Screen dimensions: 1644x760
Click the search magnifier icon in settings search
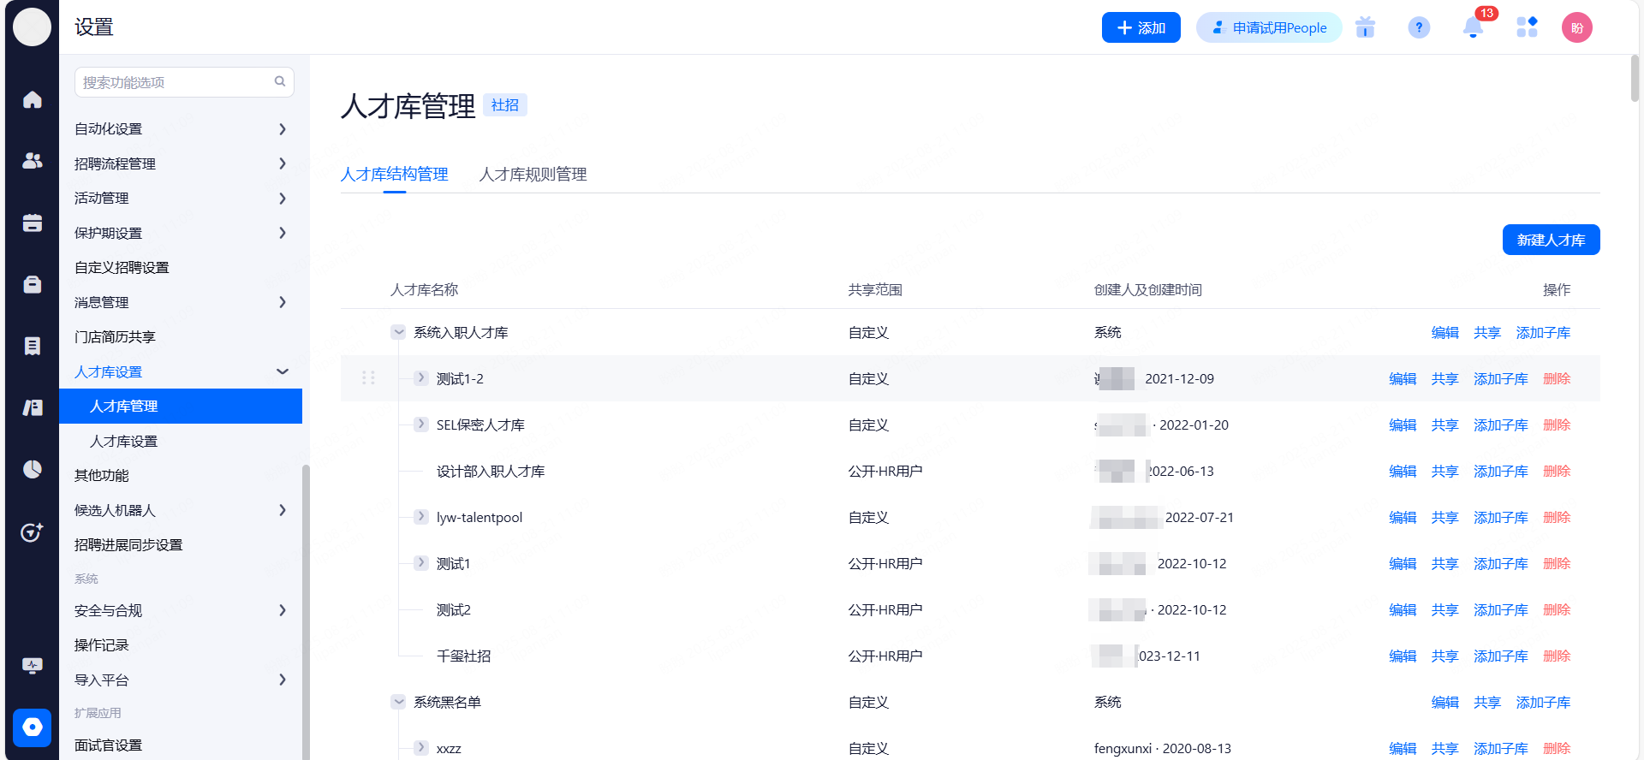(280, 82)
